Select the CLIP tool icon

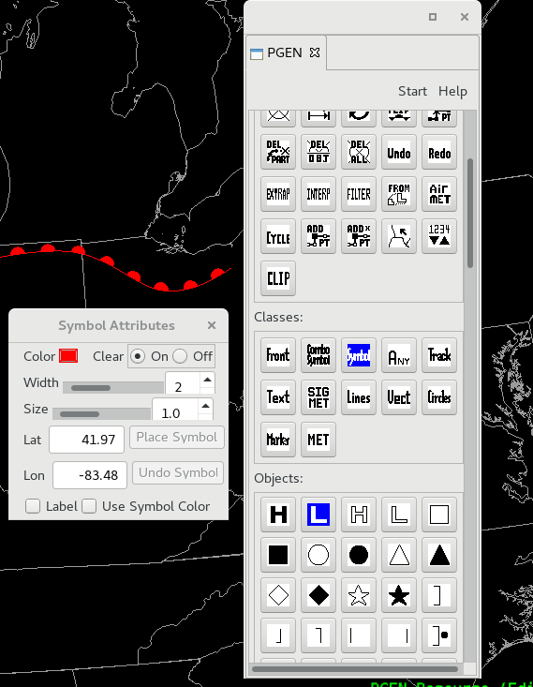click(278, 278)
